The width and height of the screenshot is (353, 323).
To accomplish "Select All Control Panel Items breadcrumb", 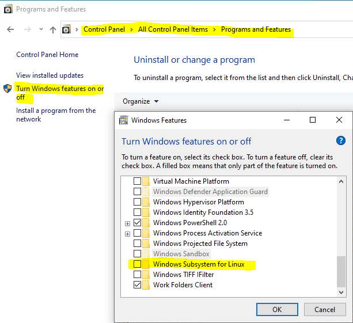I will click(x=173, y=29).
